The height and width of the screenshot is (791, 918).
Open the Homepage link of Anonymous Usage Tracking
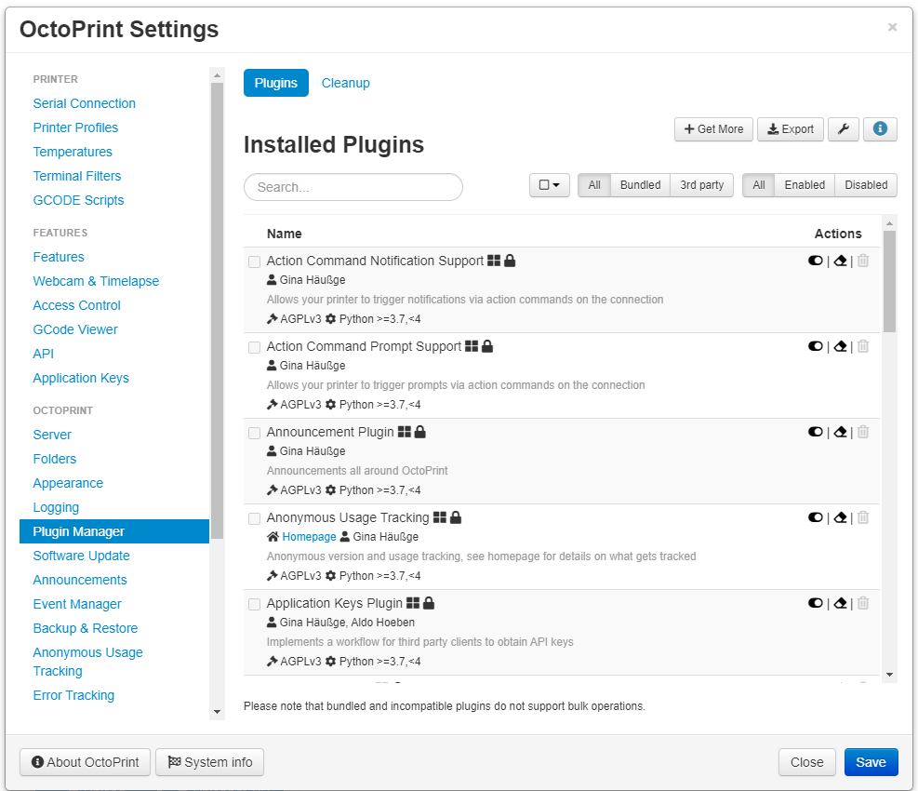309,536
